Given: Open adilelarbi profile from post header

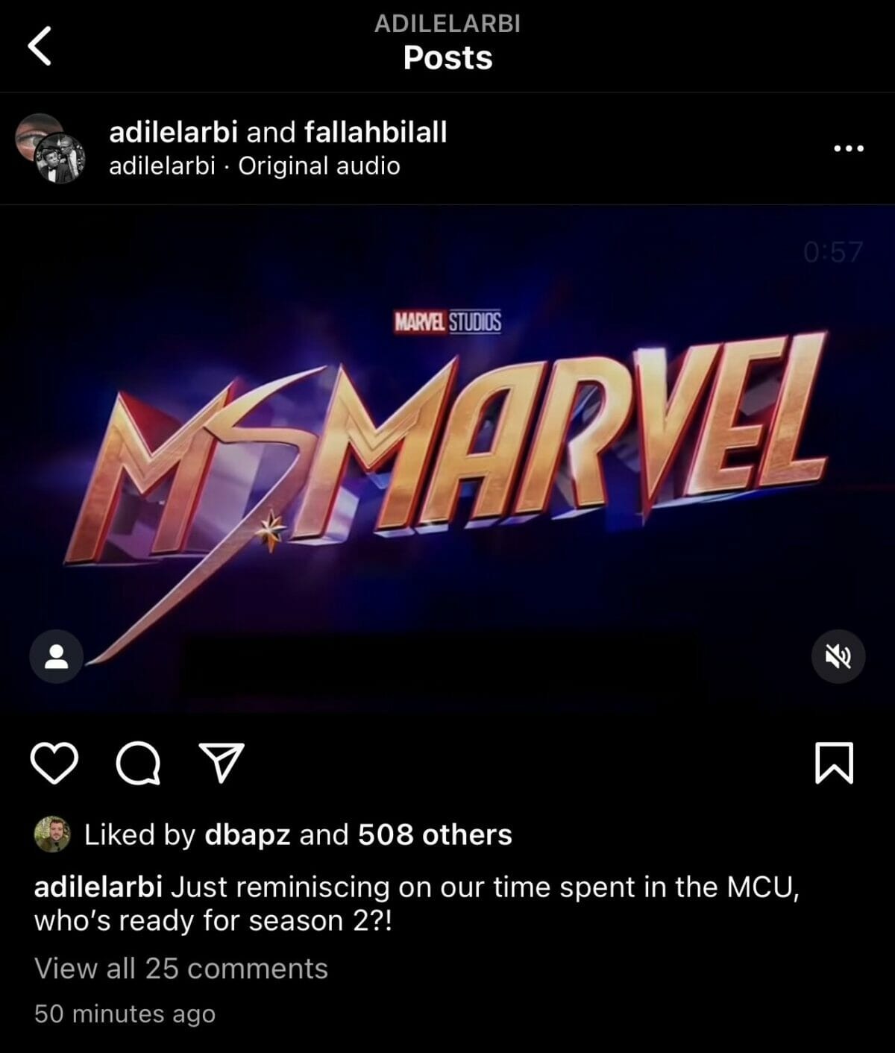Looking at the screenshot, I should [173, 132].
